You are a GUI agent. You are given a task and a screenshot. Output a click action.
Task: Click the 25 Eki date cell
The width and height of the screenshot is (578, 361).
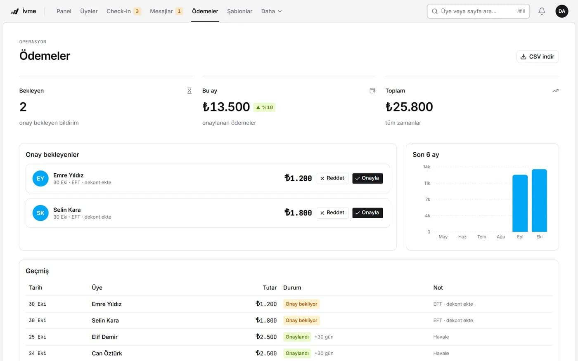tap(38, 337)
